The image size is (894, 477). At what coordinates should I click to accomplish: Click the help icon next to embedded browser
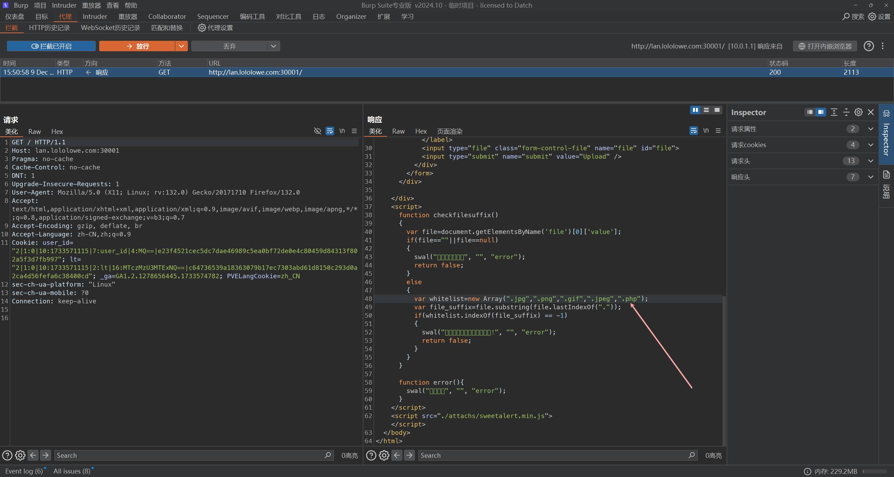[869, 46]
